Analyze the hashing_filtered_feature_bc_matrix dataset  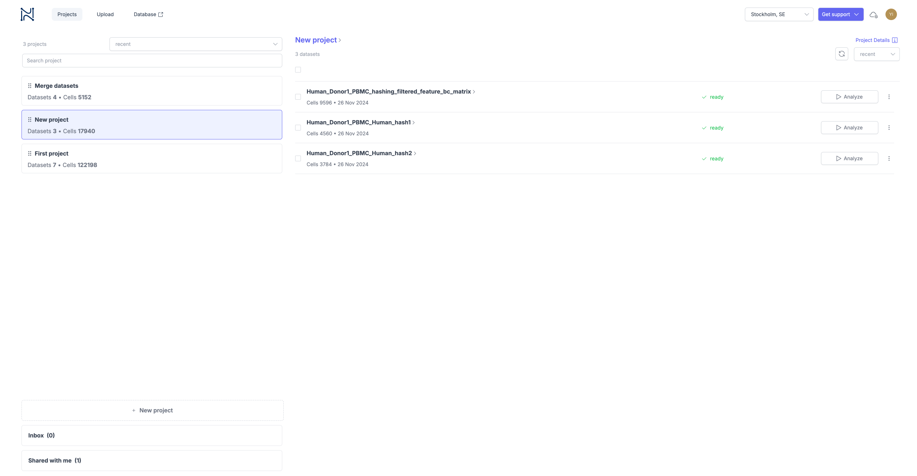[x=849, y=97]
